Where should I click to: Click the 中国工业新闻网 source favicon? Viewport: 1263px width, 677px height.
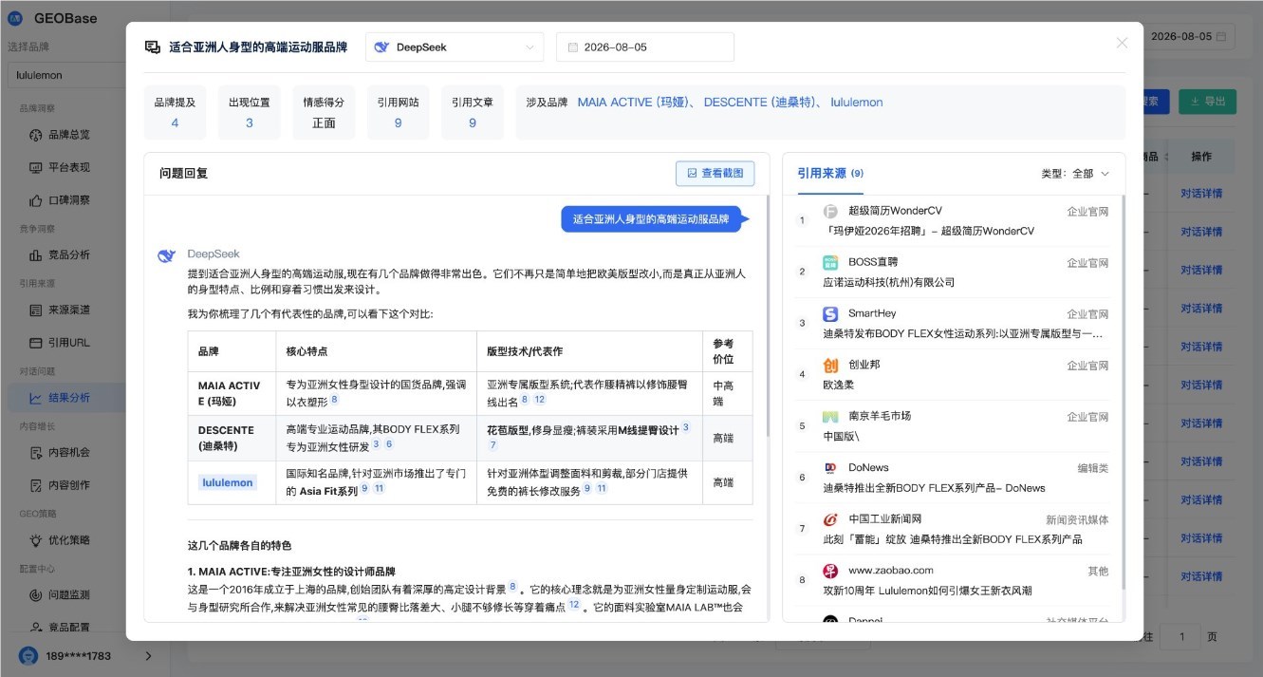click(x=830, y=519)
